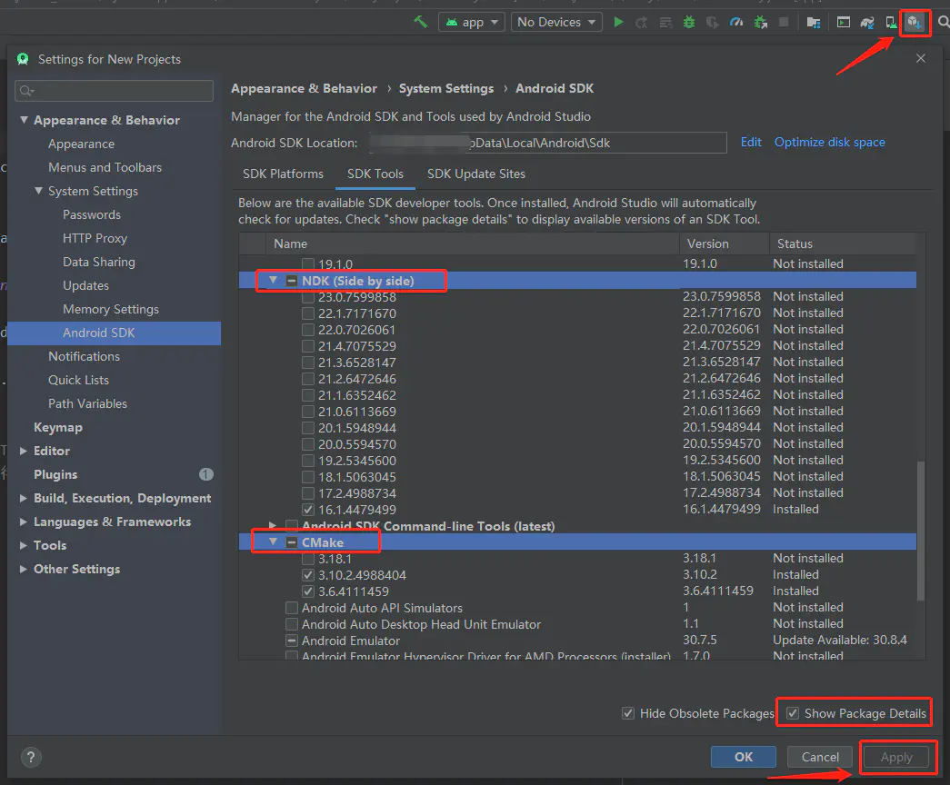Open the Run Anything toolbar icon

pos(843,23)
